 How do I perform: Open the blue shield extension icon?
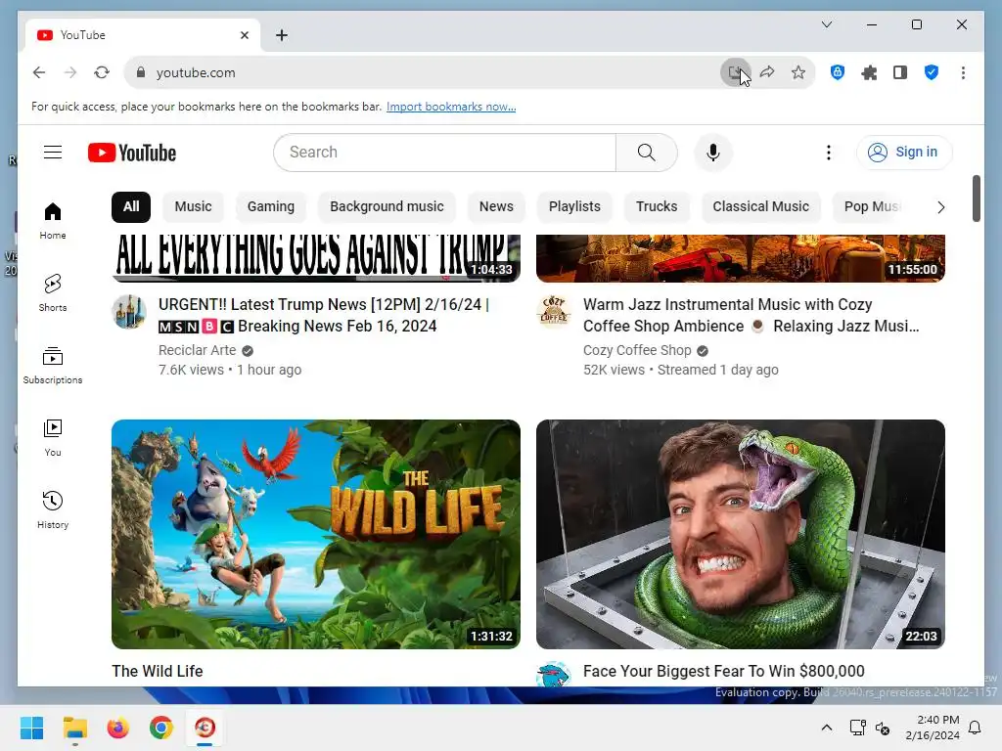click(838, 72)
